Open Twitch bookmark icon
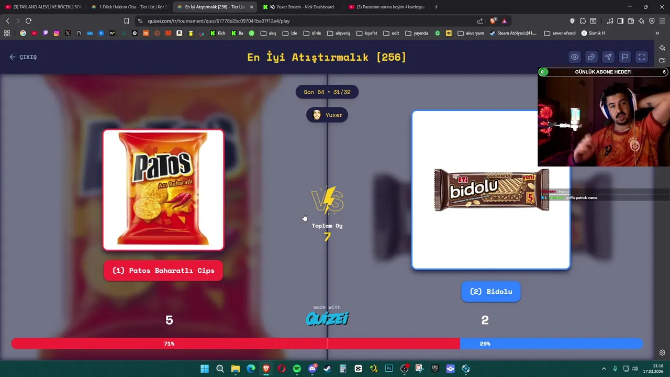670x377 pixels. [46, 33]
